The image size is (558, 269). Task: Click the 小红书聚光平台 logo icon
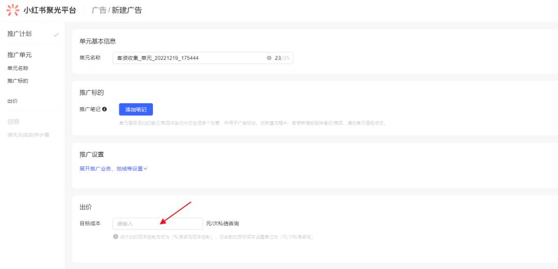pyautogui.click(x=13, y=10)
